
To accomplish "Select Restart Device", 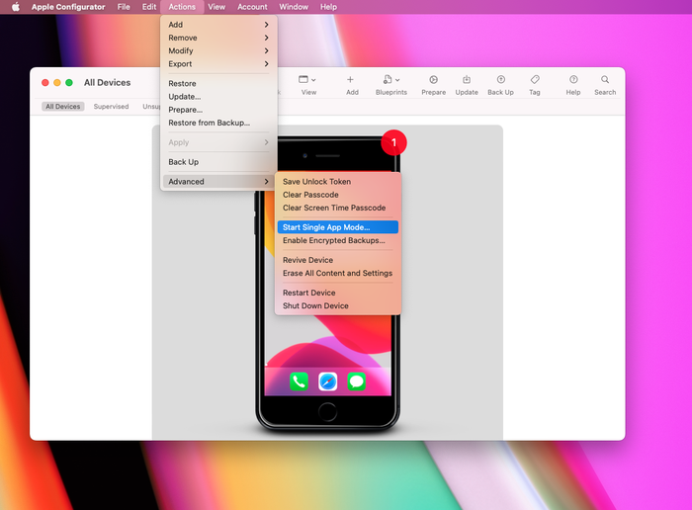I will tap(338, 293).
